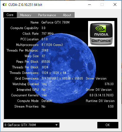The width and height of the screenshot is (122, 132).
Task: Click the Watchdog Enabled label
Action: point(26,84)
